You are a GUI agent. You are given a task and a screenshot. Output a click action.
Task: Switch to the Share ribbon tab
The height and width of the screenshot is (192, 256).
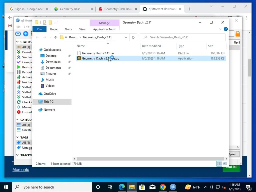(68, 29)
